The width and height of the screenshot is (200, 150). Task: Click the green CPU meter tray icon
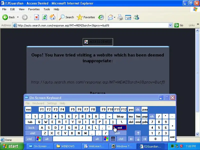[x=172, y=146]
